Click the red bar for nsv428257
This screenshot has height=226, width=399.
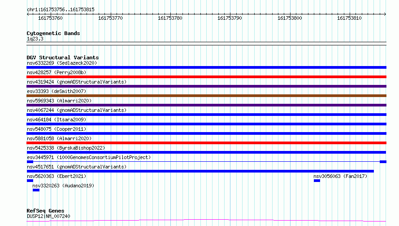click(x=206, y=77)
